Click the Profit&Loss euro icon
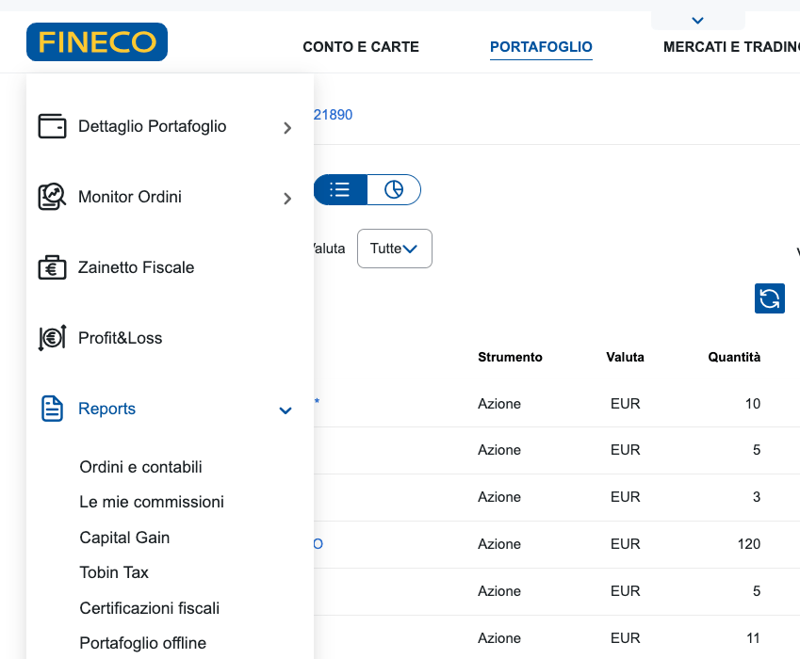Screen dimensions: 800x659 pyautogui.click(x=52, y=338)
